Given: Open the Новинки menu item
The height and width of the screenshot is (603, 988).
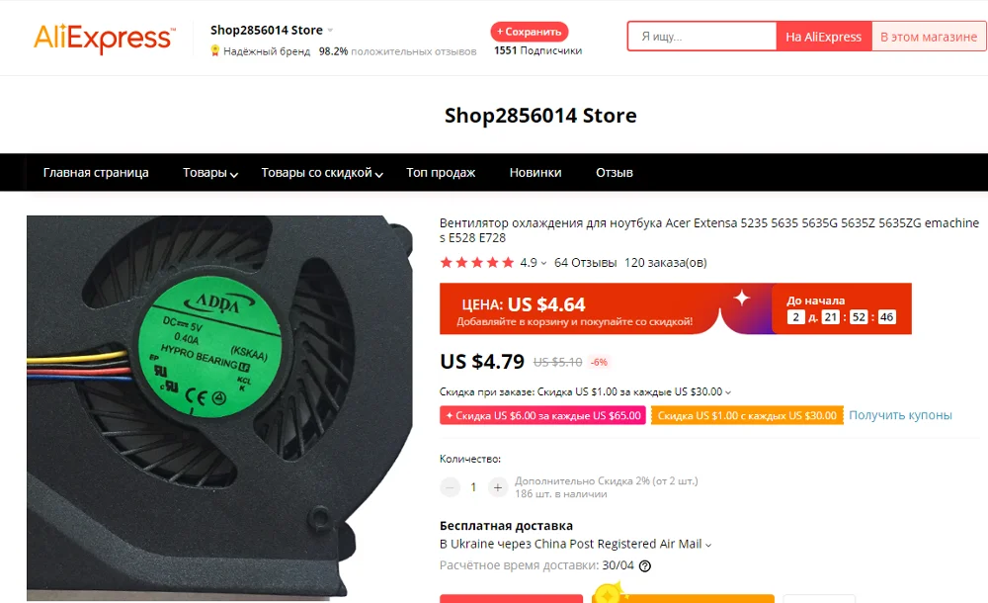Looking at the screenshot, I should click(535, 173).
